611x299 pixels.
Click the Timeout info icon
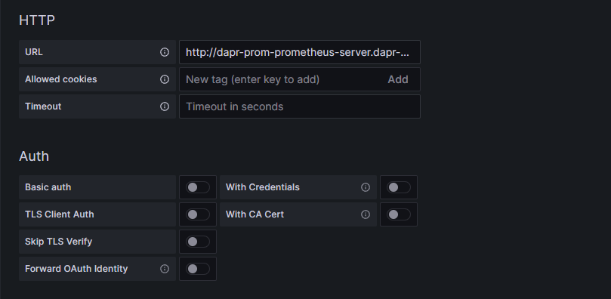165,106
